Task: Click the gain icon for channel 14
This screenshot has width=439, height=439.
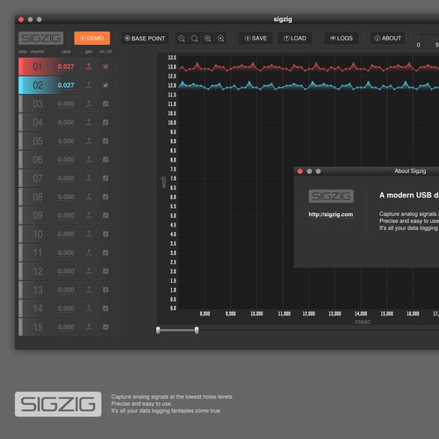Action: tap(89, 308)
